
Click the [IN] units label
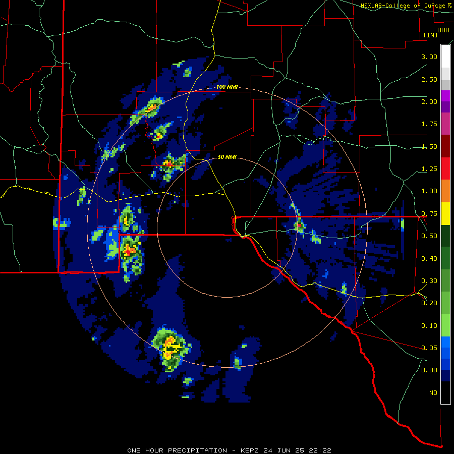pos(430,35)
